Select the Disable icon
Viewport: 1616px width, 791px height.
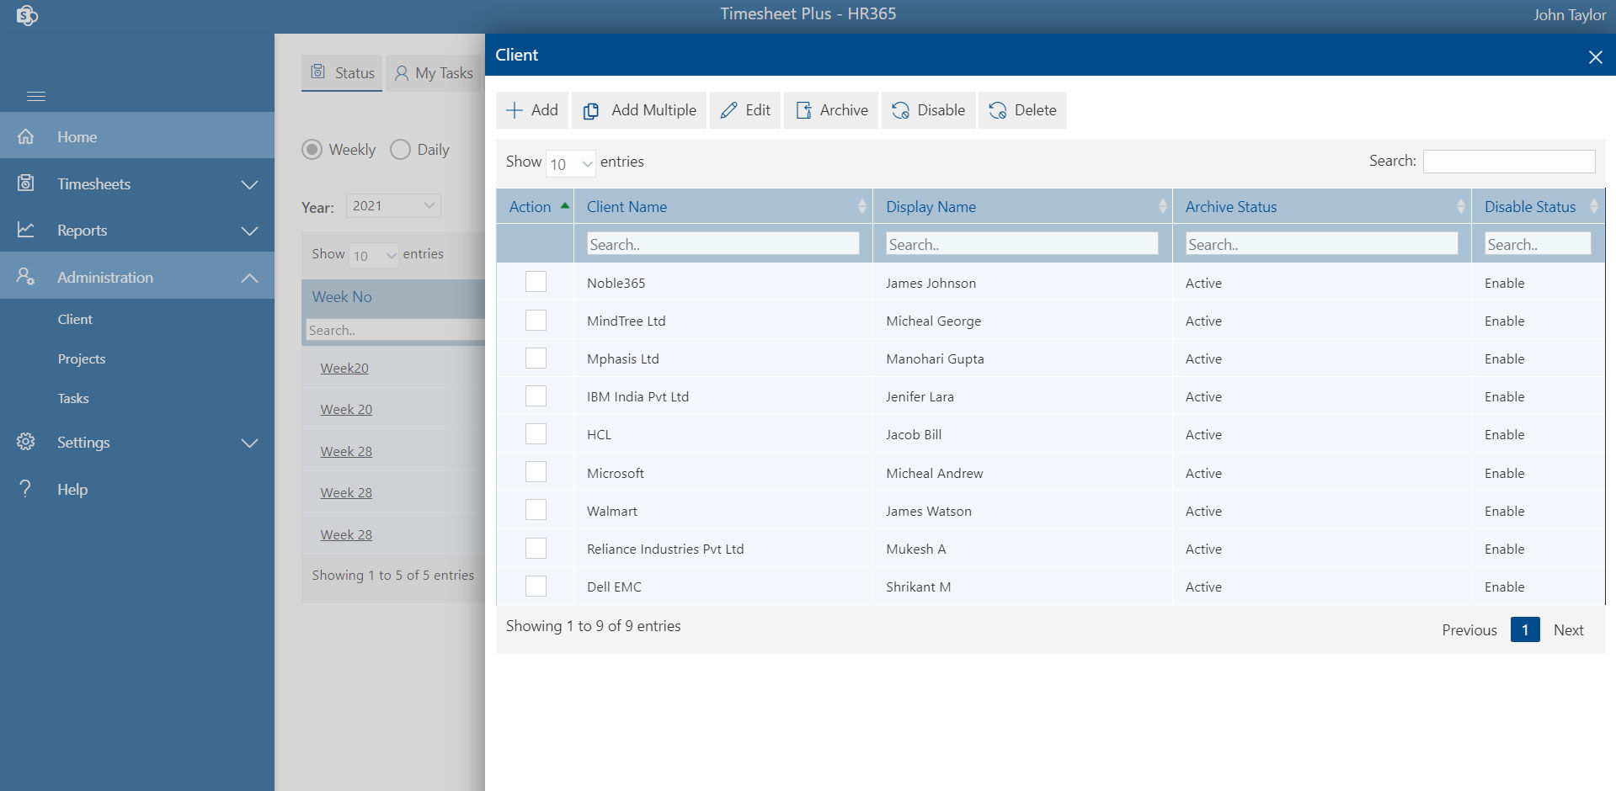click(x=899, y=109)
